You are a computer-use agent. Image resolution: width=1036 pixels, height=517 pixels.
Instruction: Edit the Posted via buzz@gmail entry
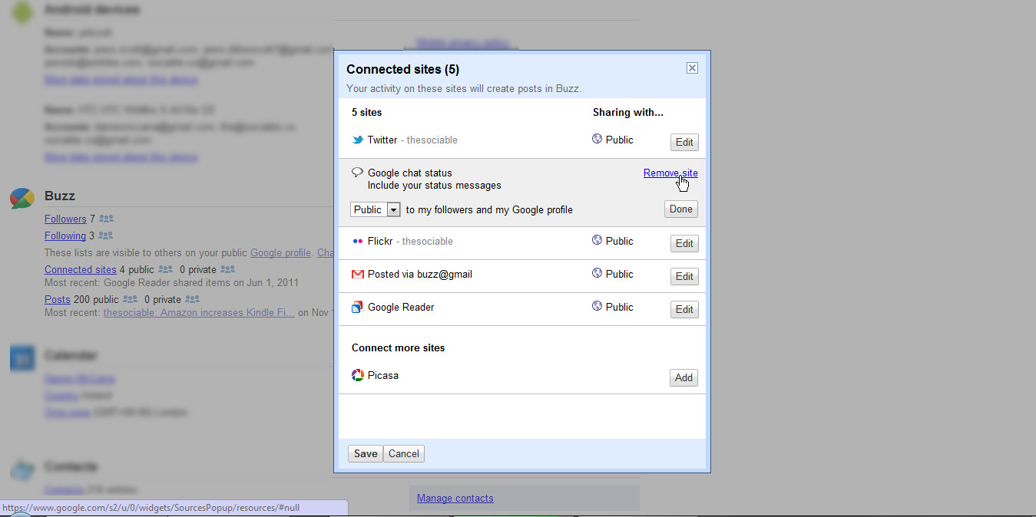click(683, 277)
